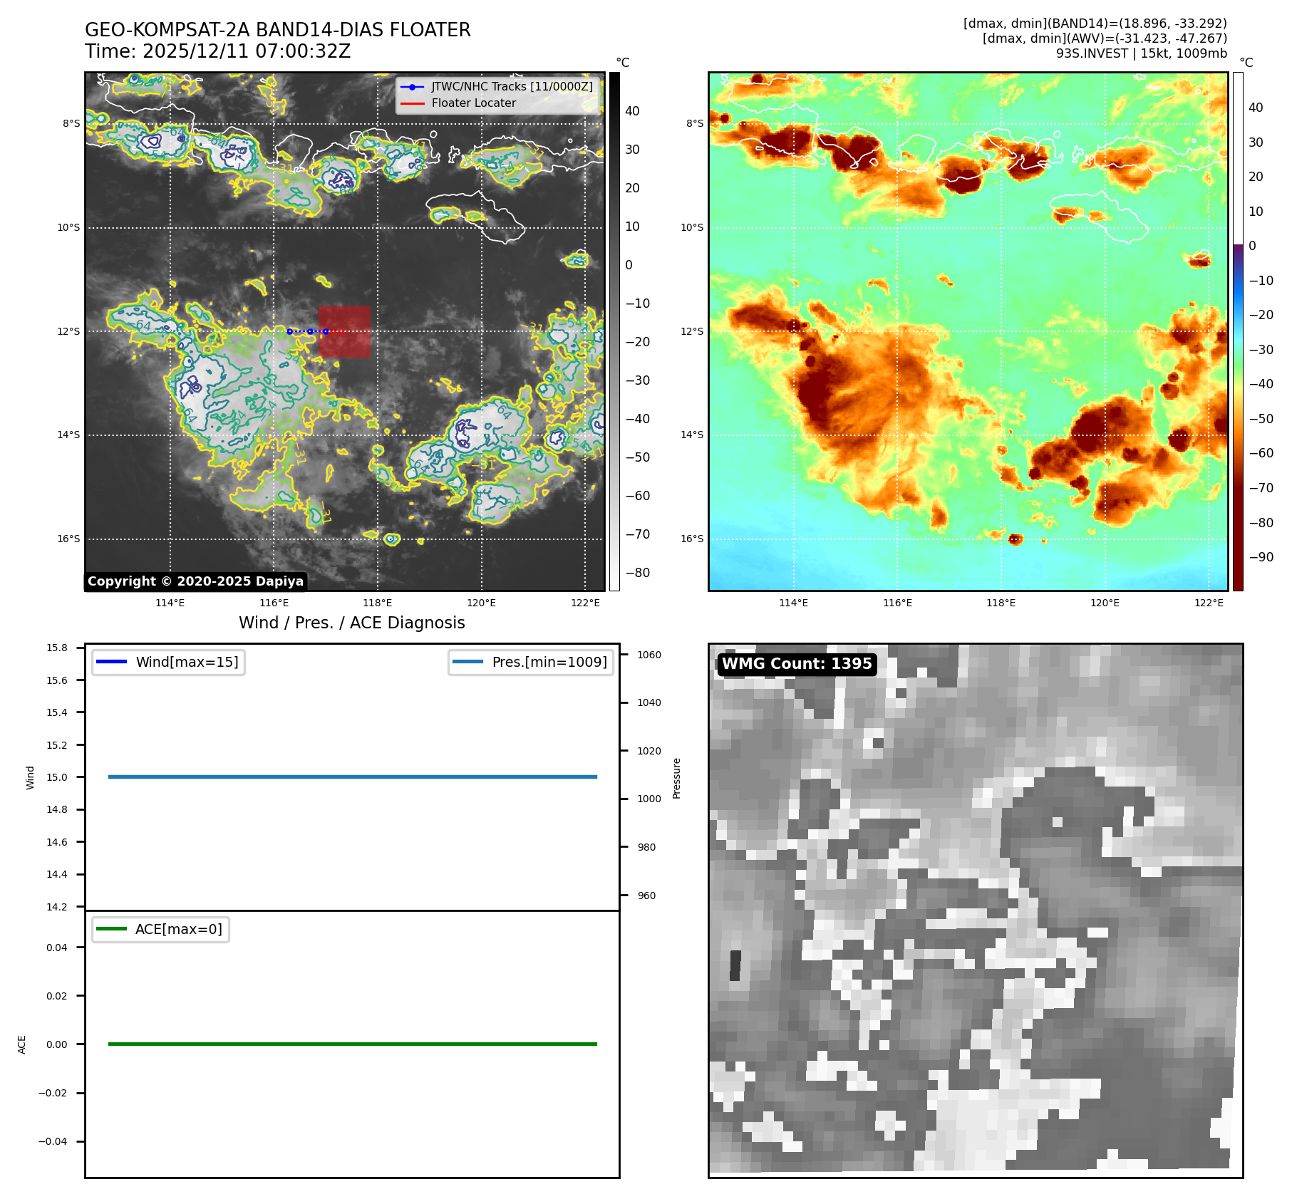The width and height of the screenshot is (1292, 1204).
Task: Click the horizontal green ACE line
Action: pos(352,1044)
